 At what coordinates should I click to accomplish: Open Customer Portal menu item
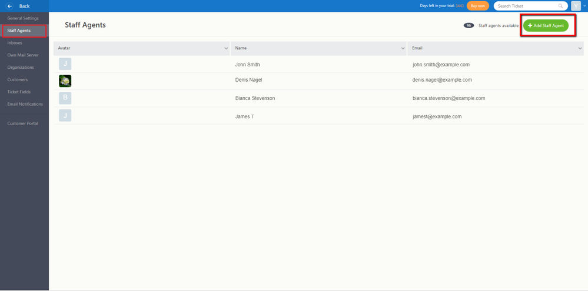coord(22,123)
